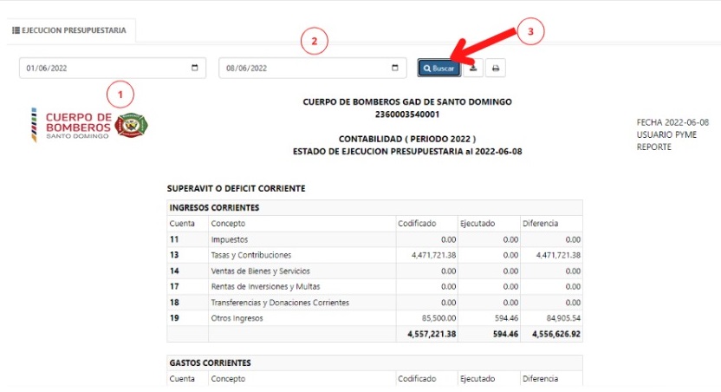Select account row 11 Impuestos
Image resolution: width=721 pixels, height=392 pixels.
click(x=374, y=239)
